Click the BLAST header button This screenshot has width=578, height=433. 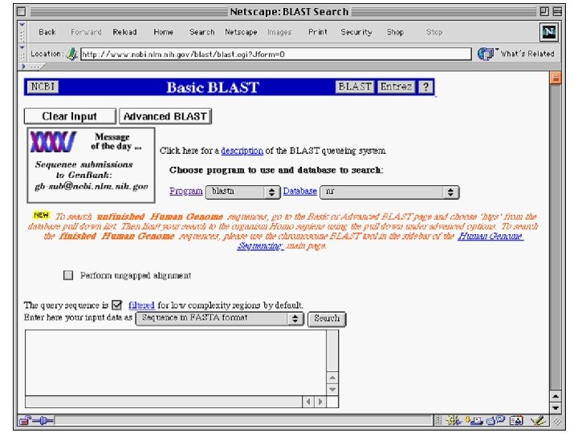click(x=355, y=87)
